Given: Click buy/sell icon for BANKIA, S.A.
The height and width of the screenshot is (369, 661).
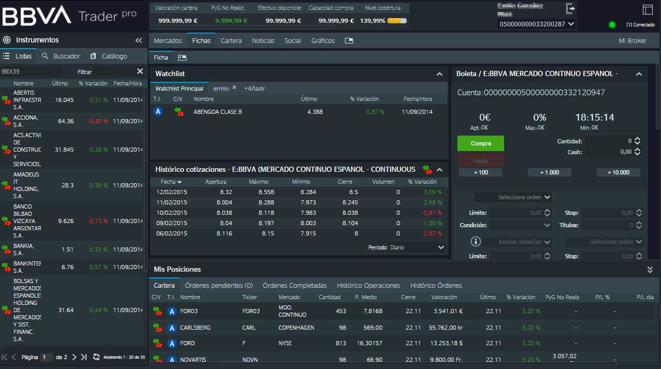Looking at the screenshot, I should coord(6,249).
